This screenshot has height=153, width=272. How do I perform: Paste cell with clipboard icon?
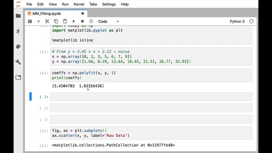(x=65, y=21)
